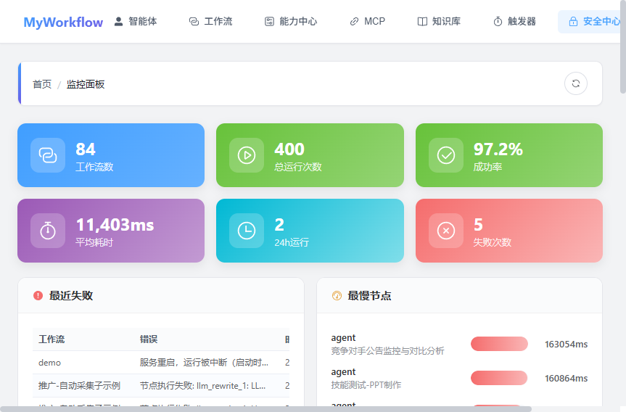Select the 推广-自动采集子示例 row
This screenshot has height=412, width=626.
click(x=161, y=386)
